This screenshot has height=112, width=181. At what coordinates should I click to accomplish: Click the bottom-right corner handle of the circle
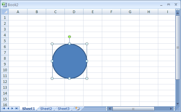click(x=87, y=79)
